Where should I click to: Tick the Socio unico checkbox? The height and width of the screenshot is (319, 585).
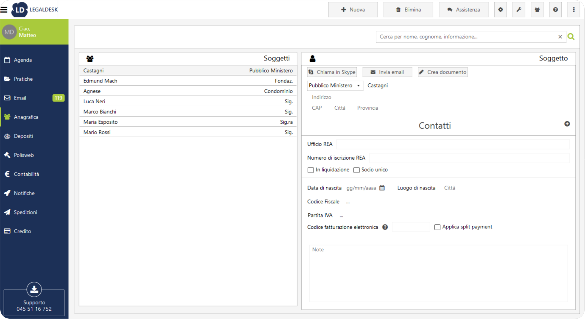[356, 170]
